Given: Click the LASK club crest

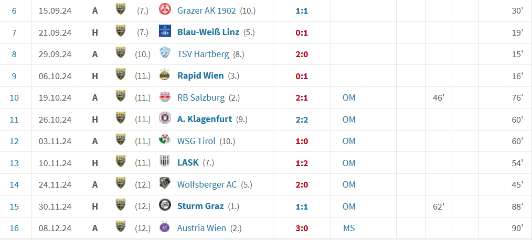Looking at the screenshot, I should (165, 162).
